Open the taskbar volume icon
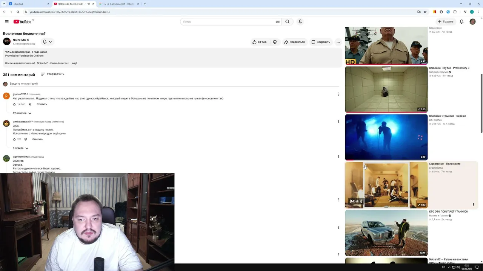The width and height of the screenshot is (483, 271). coord(458,267)
